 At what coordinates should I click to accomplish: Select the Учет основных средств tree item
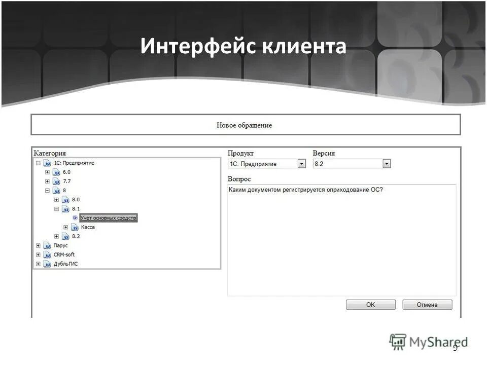tap(108, 217)
